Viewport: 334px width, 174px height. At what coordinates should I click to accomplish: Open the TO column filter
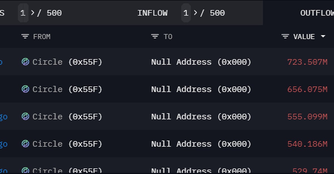point(154,36)
